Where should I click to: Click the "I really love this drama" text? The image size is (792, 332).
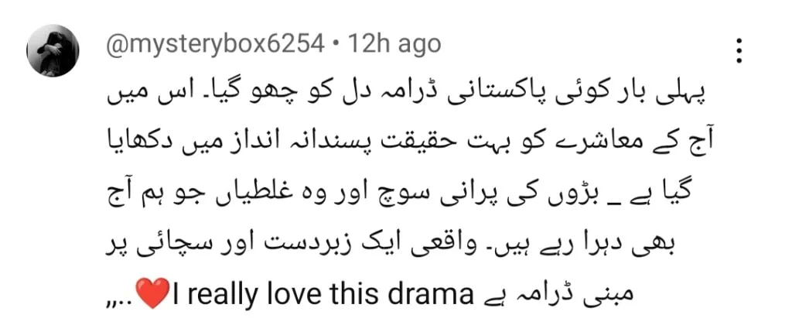pyautogui.click(x=321, y=295)
